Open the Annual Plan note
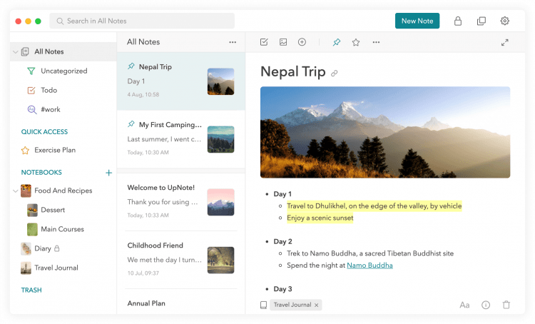Screen dimensions: 535x324 coord(181,302)
